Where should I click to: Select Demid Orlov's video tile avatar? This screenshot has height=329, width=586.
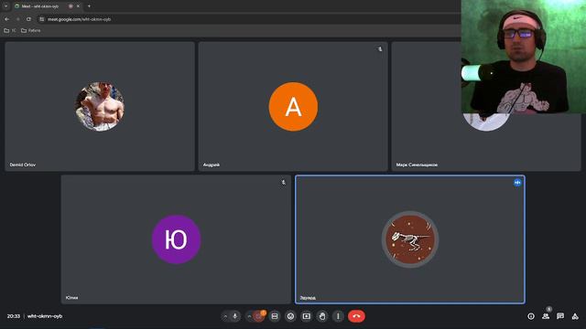[x=100, y=107]
